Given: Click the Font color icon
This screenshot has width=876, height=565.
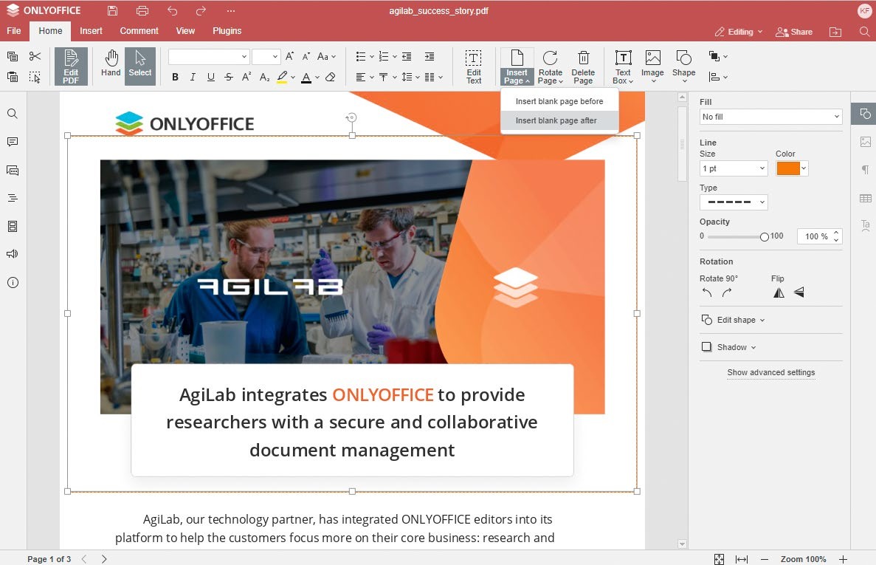Looking at the screenshot, I should pyautogui.click(x=306, y=77).
